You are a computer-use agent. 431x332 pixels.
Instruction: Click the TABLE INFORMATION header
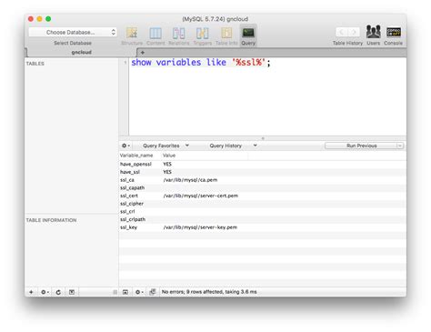(51, 220)
